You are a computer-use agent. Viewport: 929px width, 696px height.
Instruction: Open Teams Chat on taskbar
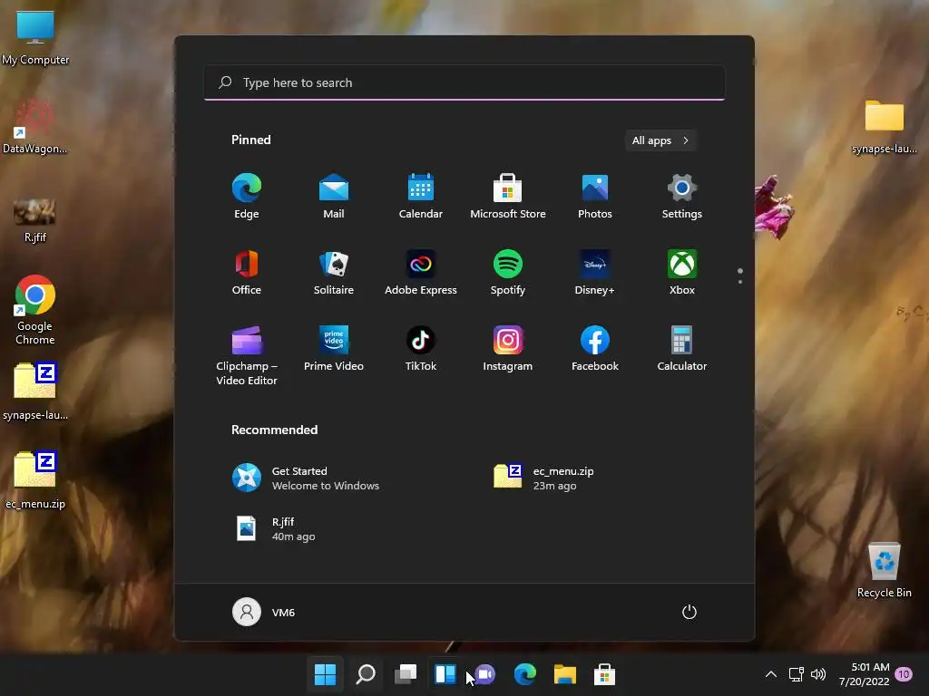click(x=485, y=674)
